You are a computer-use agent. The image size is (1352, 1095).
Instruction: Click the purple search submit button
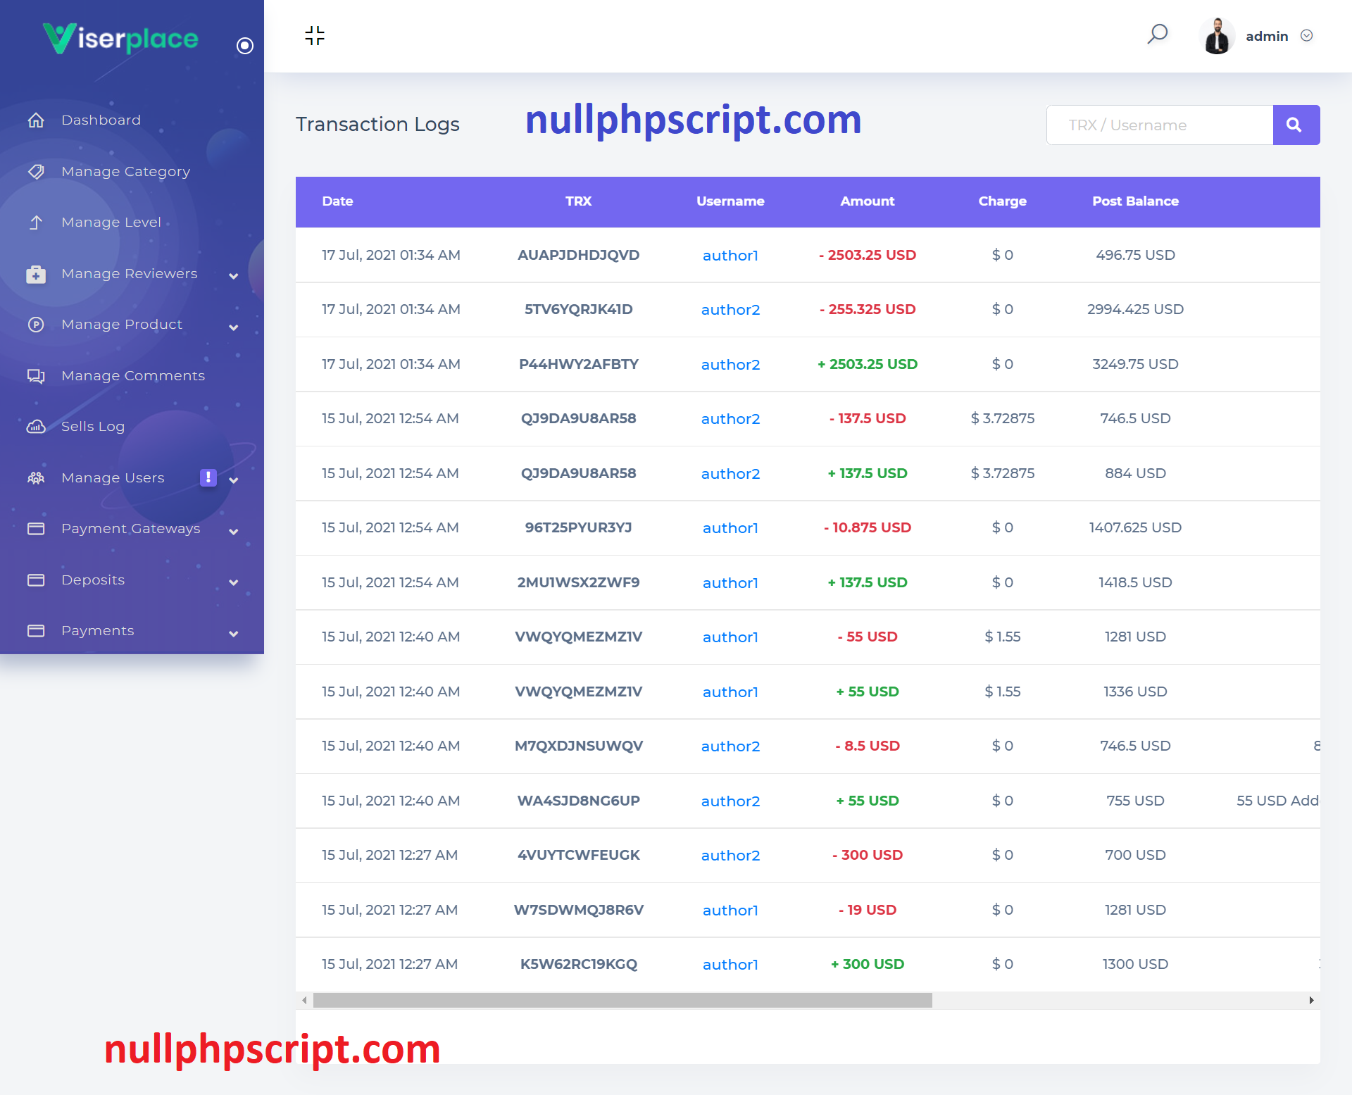tap(1295, 125)
